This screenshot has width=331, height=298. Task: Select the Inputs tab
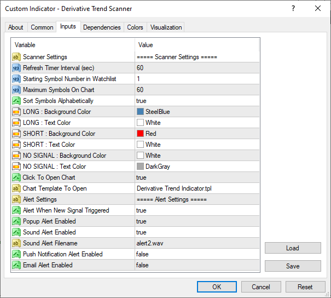pyautogui.click(x=68, y=26)
